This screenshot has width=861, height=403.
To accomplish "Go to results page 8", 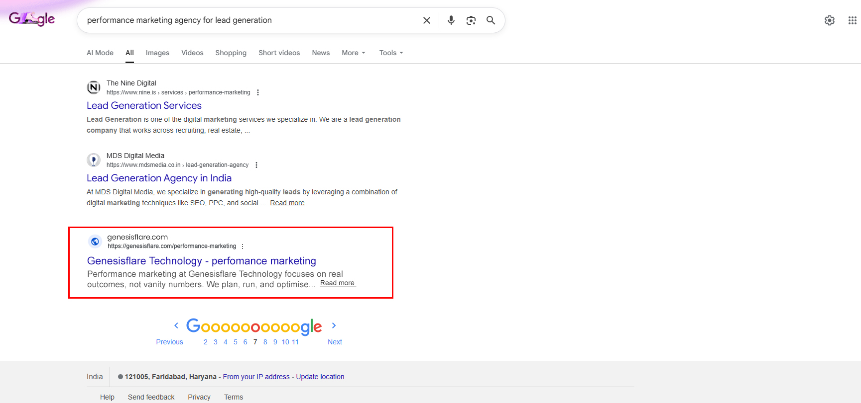I will click(265, 342).
